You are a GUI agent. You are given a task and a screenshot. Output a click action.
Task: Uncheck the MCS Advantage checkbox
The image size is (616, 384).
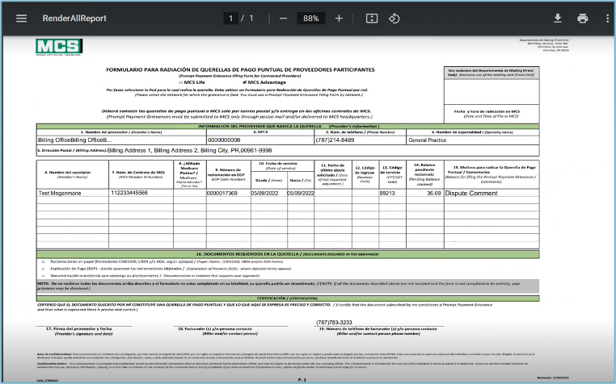click(245, 82)
